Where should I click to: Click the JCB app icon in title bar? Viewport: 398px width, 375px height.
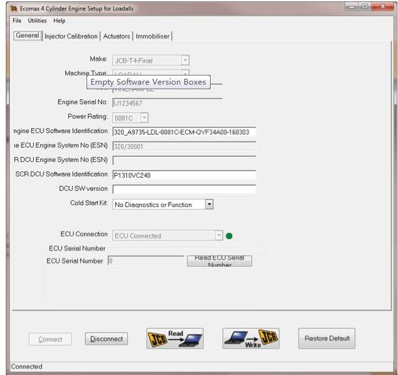(x=14, y=8)
